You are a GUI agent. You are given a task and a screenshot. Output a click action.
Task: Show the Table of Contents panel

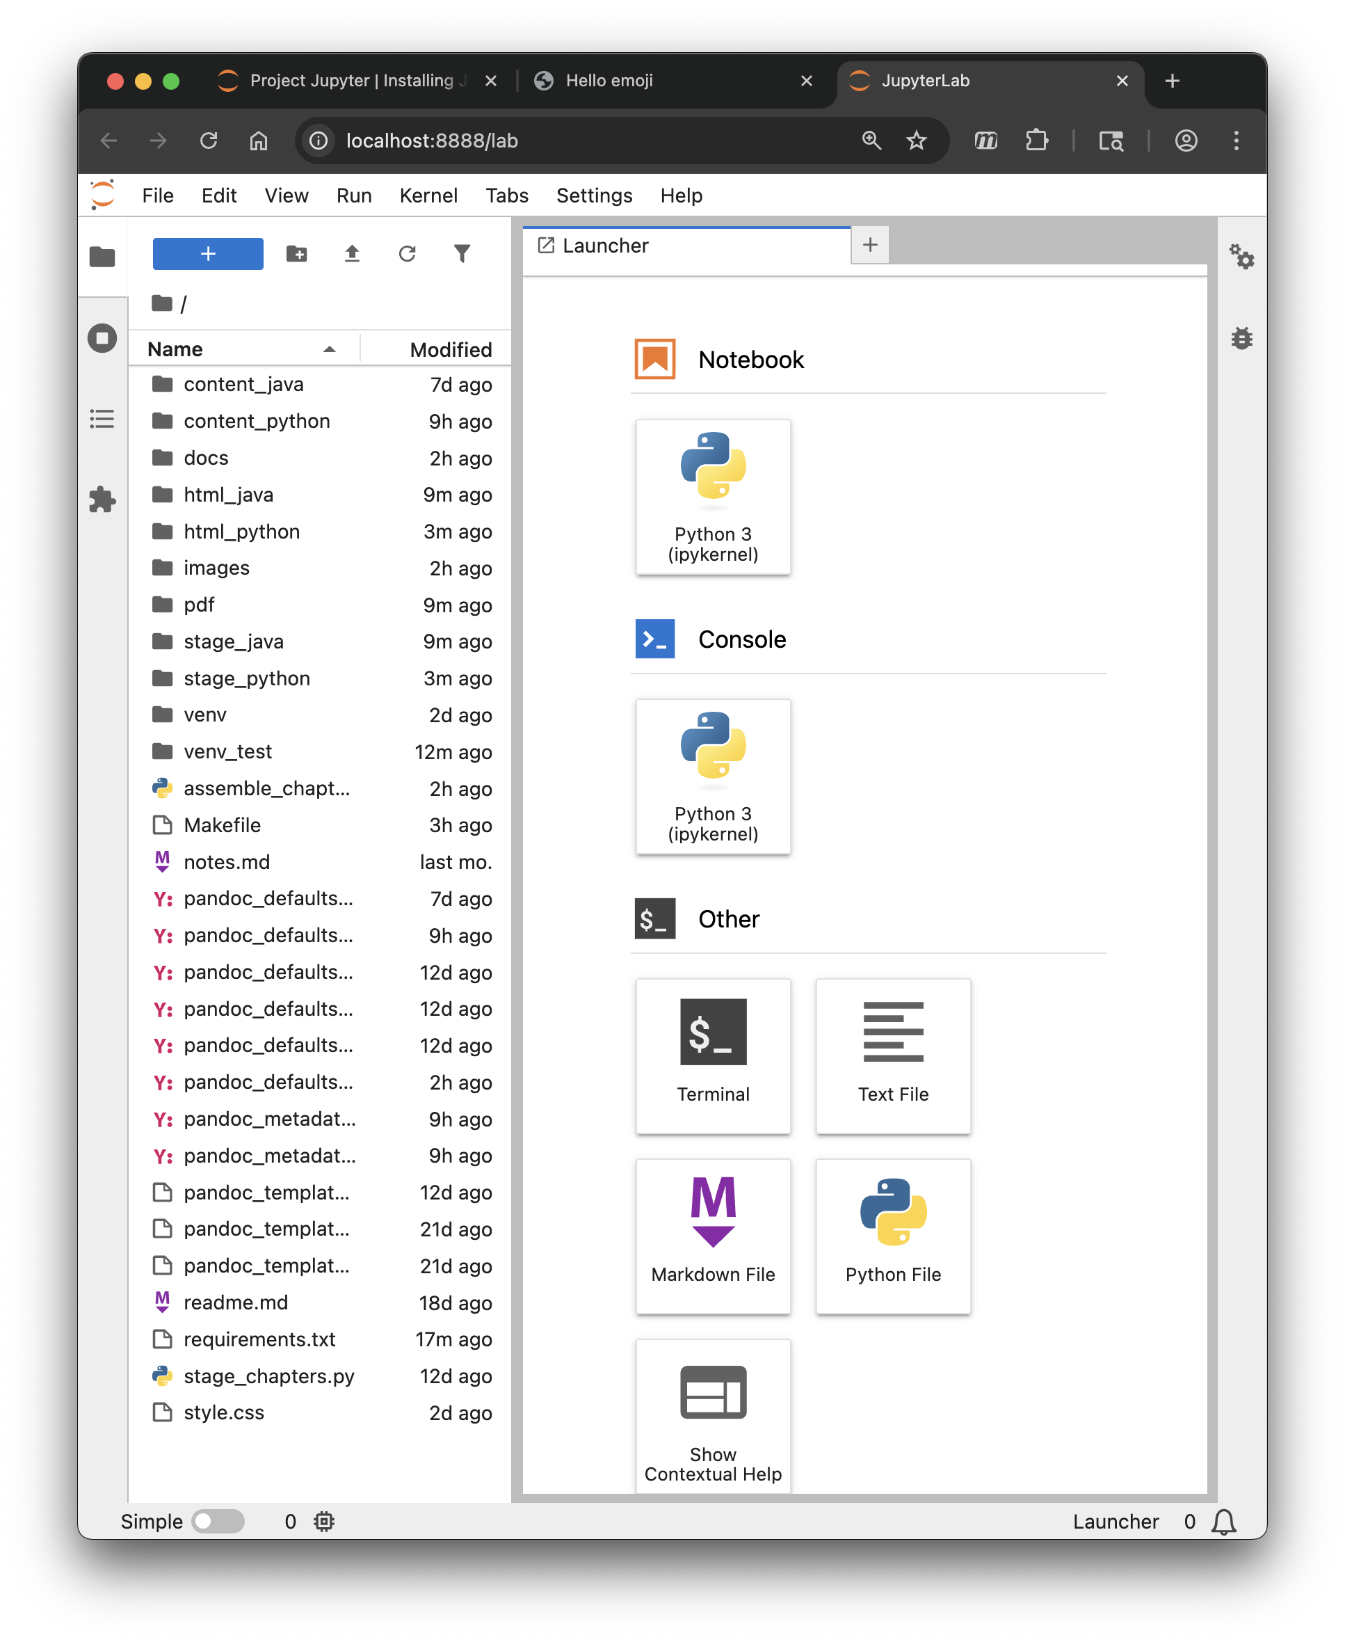click(x=102, y=419)
